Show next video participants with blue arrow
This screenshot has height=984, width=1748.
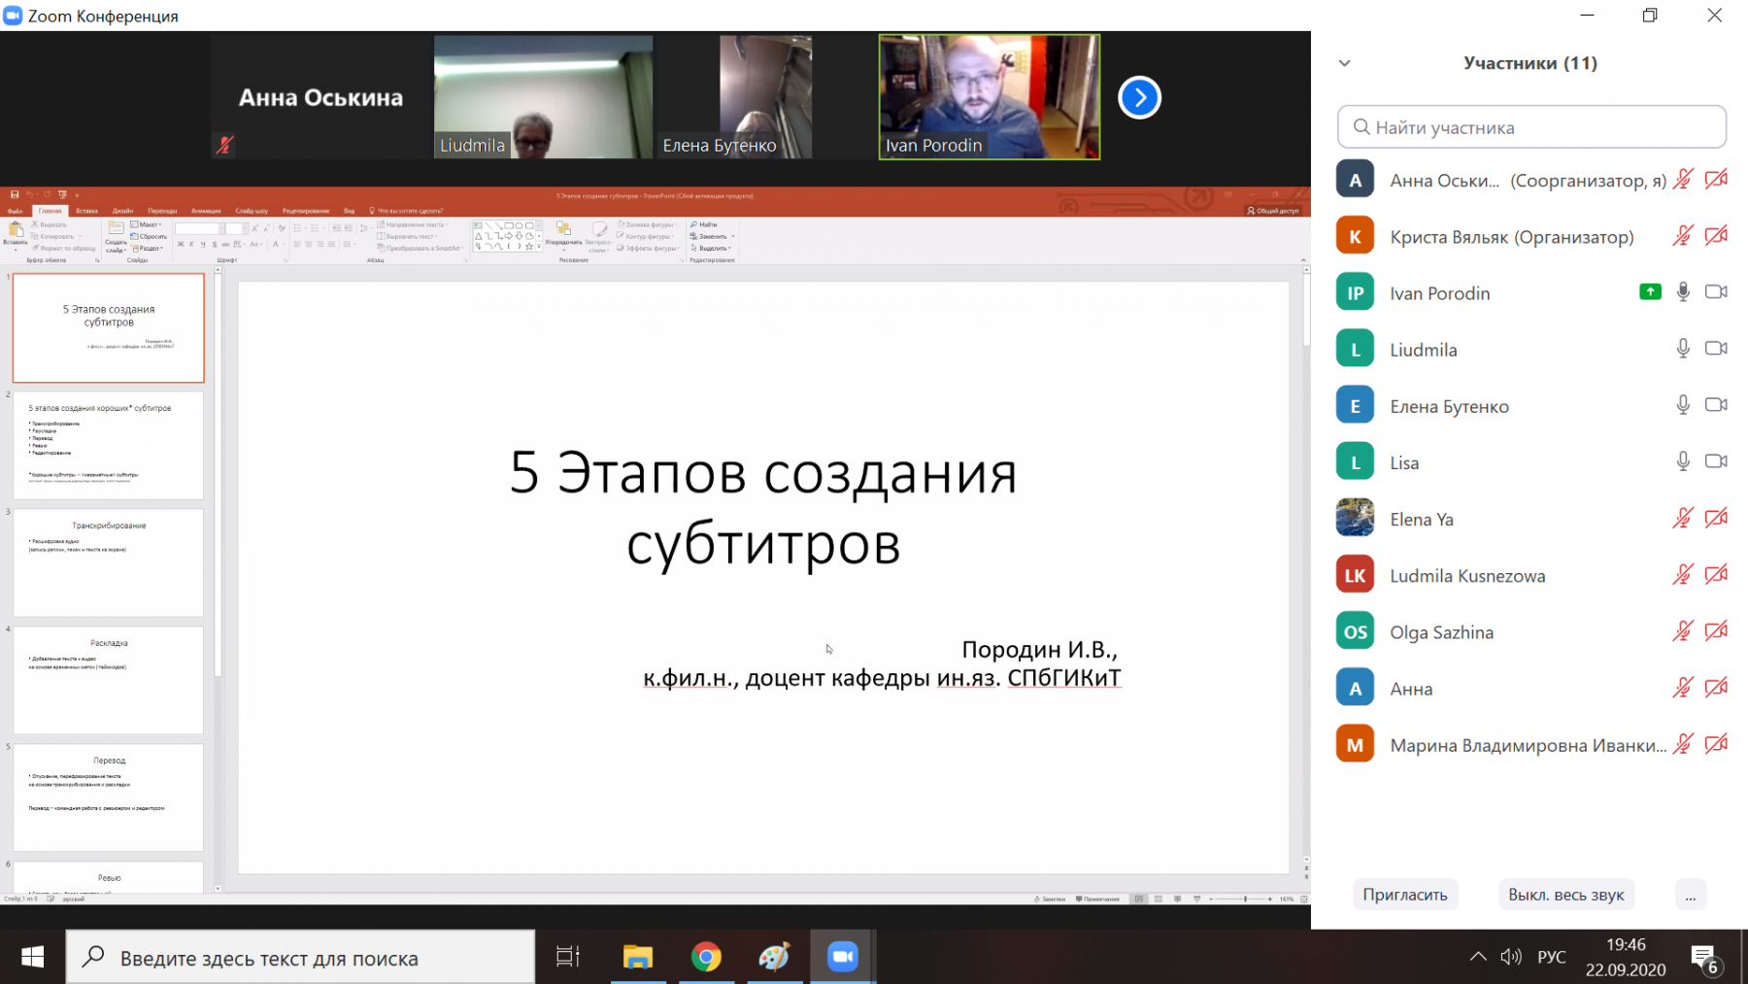coord(1139,97)
